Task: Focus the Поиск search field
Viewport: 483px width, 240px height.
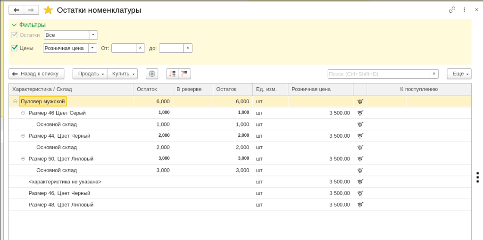Action: [379, 74]
